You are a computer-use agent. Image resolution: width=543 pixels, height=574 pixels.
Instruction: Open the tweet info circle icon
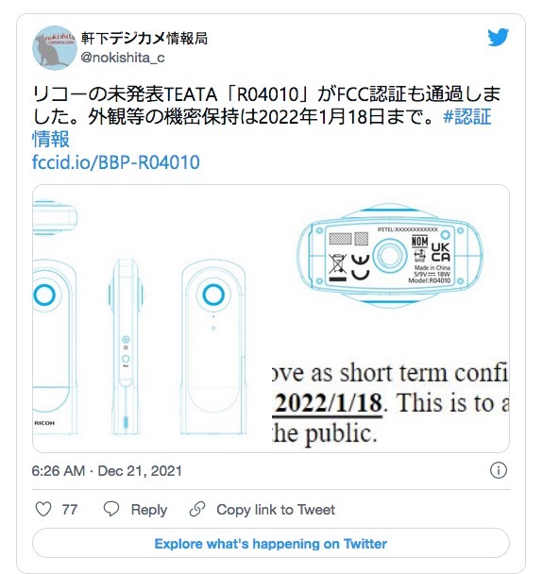point(499,470)
